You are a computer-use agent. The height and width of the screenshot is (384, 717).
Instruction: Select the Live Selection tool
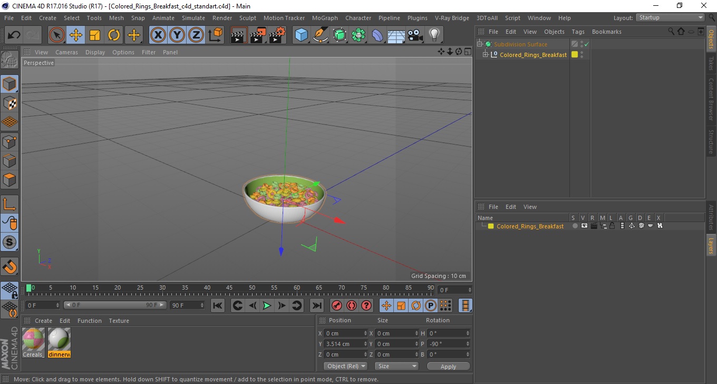(57, 35)
